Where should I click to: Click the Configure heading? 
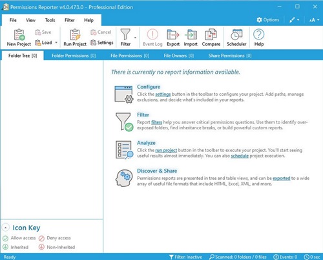pos(149,87)
